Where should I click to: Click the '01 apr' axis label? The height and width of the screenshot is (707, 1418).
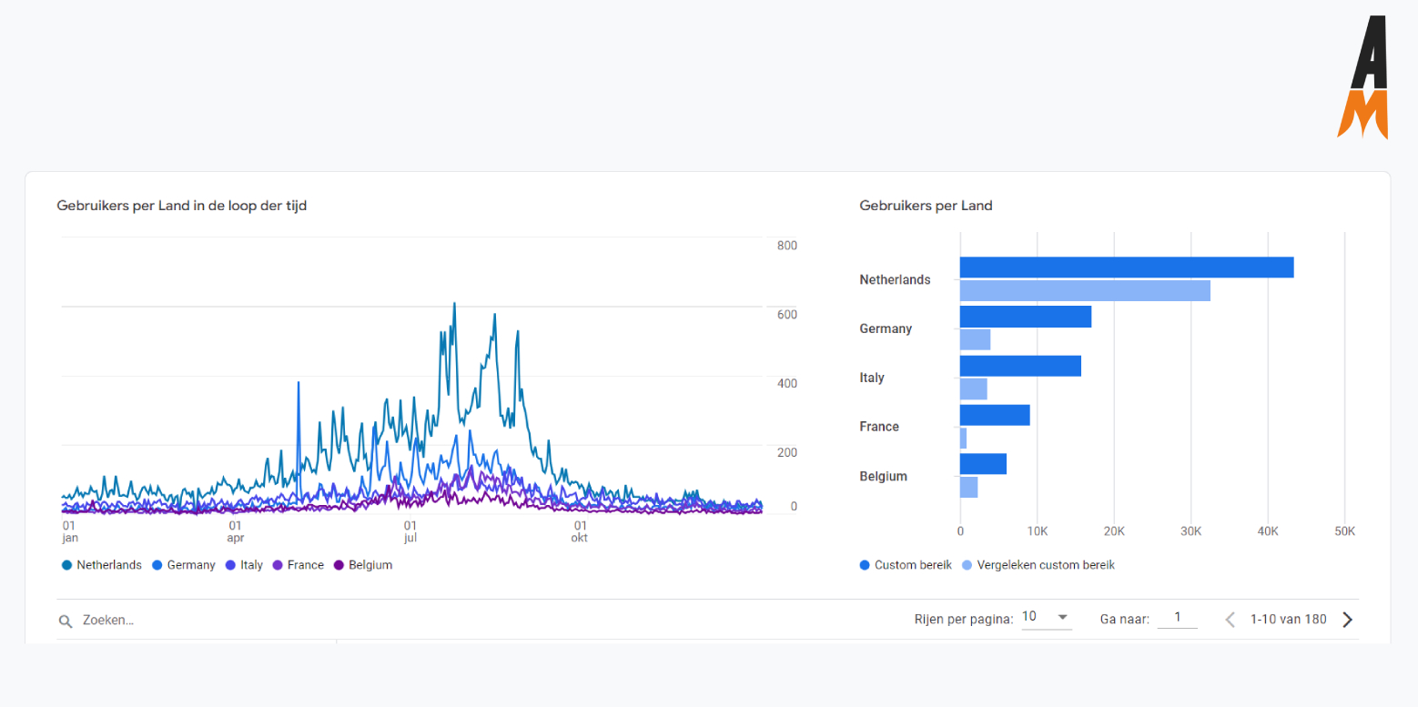pyautogui.click(x=236, y=531)
